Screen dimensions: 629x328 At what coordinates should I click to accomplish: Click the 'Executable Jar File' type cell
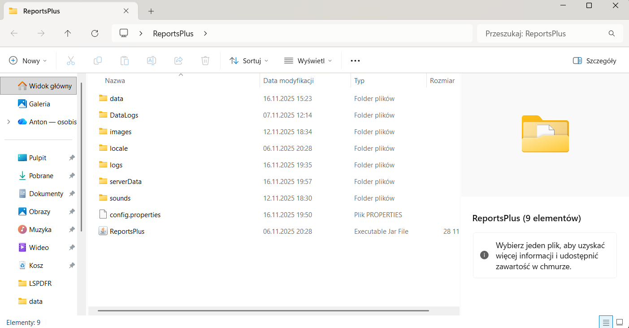(x=381, y=232)
